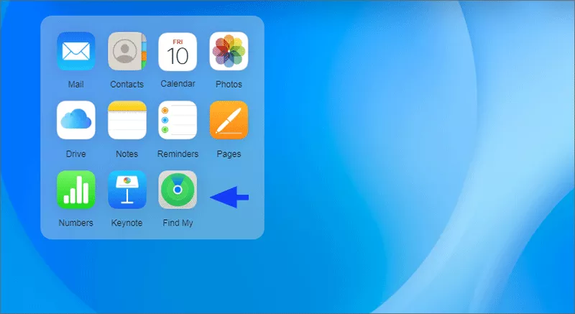Click the "Keynote" text label
The image size is (575, 314).
pos(127,223)
